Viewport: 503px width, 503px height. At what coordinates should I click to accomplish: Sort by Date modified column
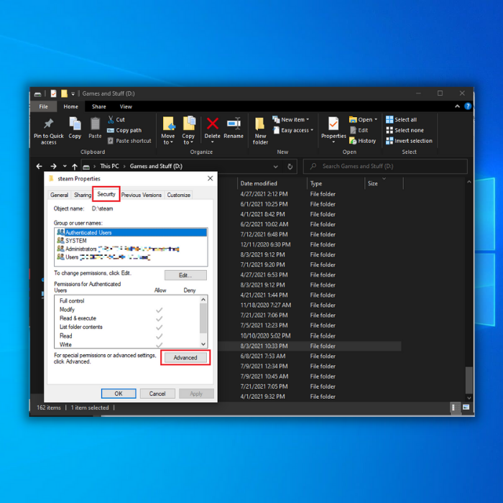coord(259,183)
